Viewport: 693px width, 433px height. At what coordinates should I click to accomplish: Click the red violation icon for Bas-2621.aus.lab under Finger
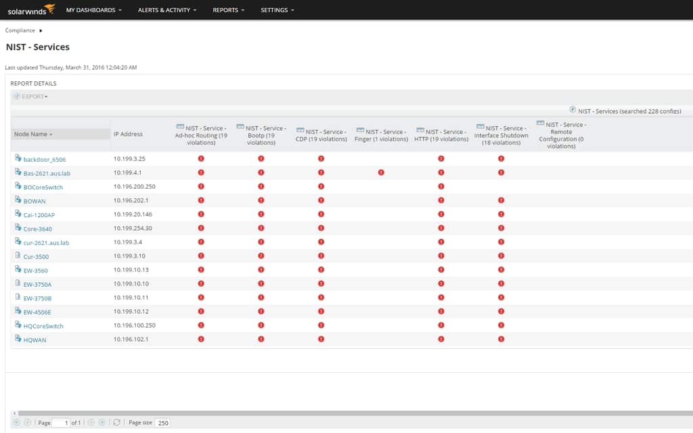click(x=381, y=173)
